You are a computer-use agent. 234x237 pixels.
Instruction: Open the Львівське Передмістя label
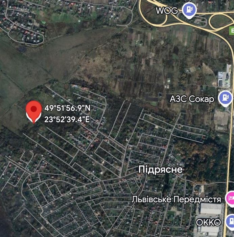(177, 199)
